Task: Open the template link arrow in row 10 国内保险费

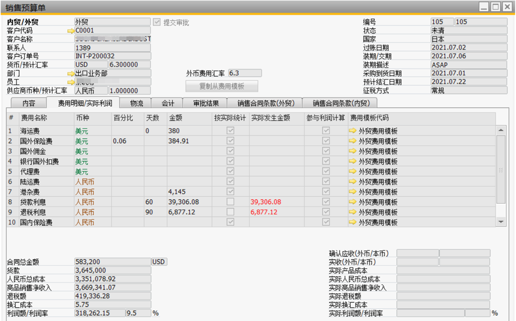Action: [352, 222]
